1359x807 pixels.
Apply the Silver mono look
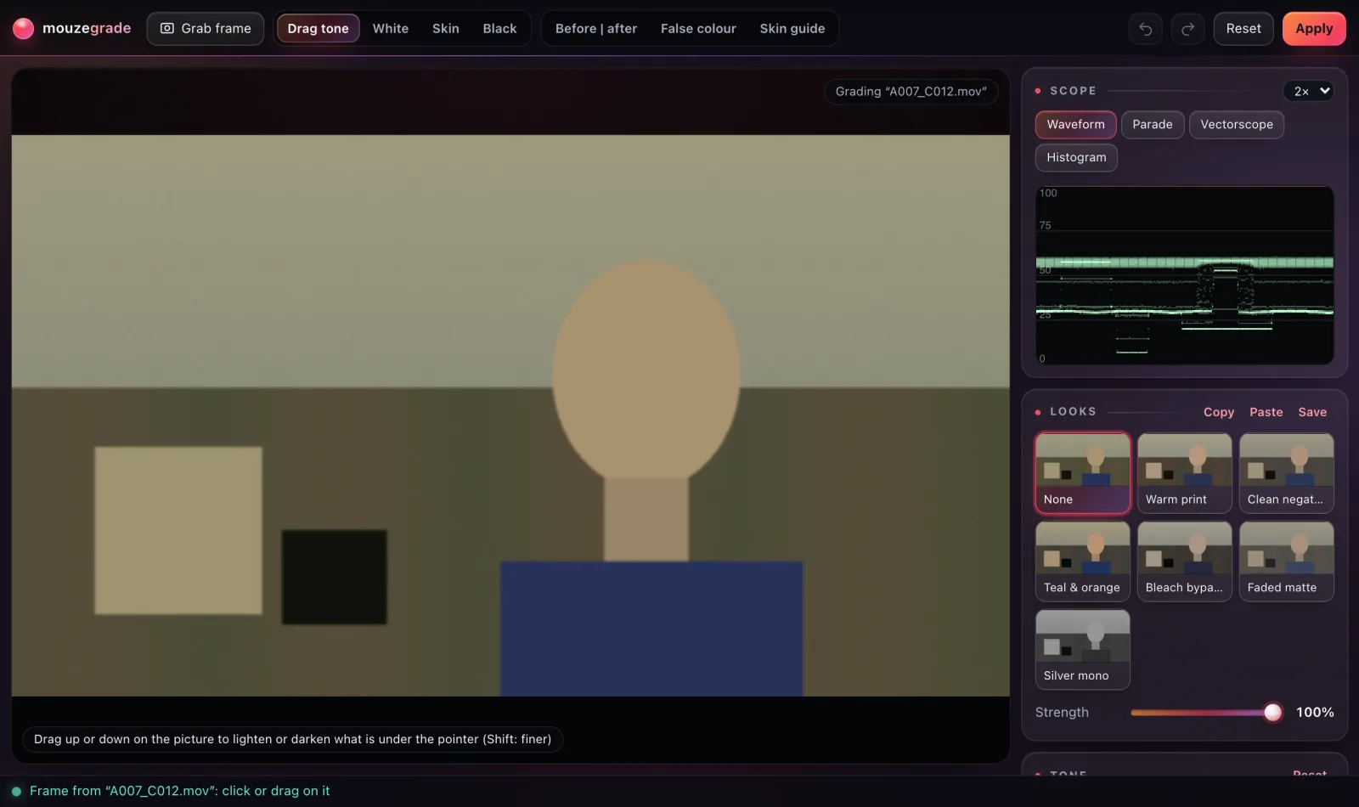tap(1082, 649)
